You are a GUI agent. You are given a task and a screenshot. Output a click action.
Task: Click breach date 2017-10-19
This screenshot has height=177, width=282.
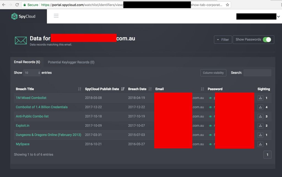click(x=137, y=116)
